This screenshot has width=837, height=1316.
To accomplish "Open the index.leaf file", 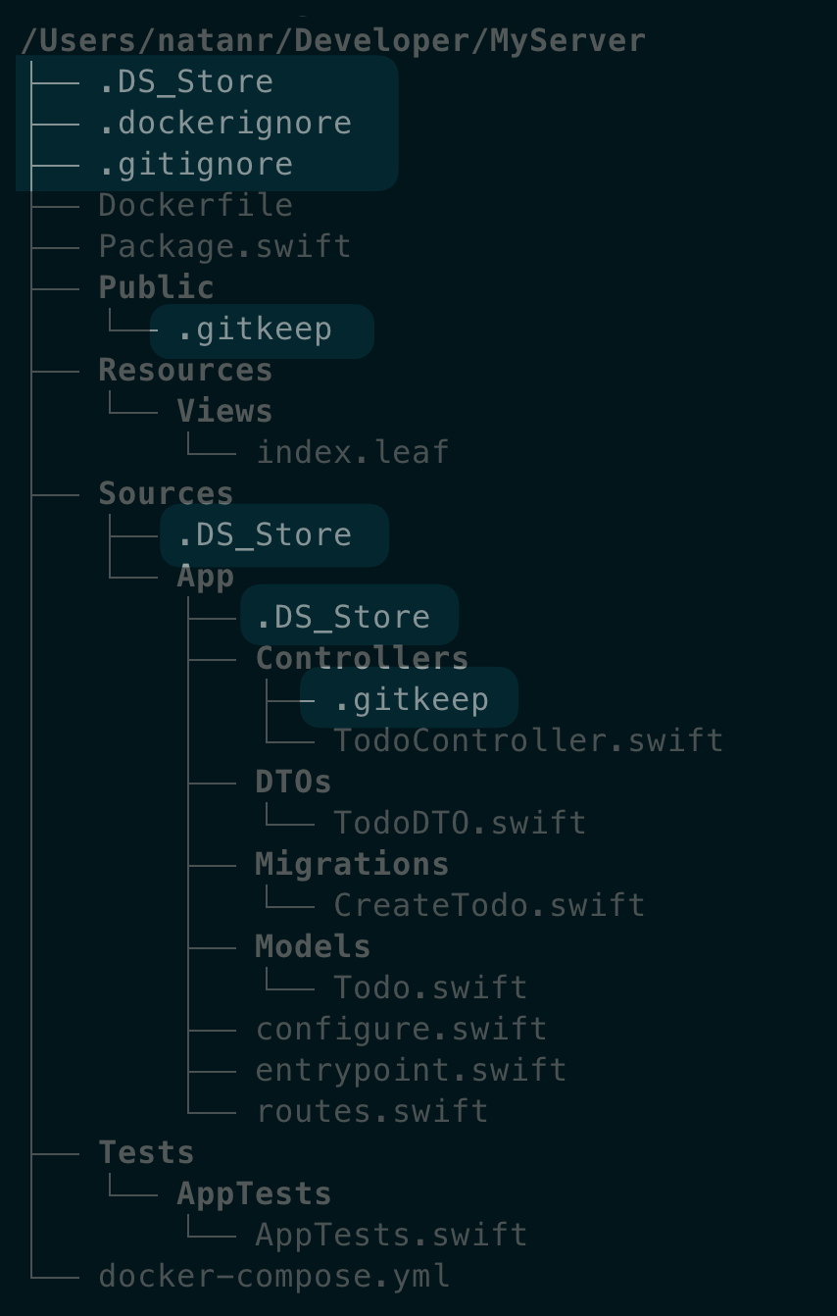I will pyautogui.click(x=352, y=453).
